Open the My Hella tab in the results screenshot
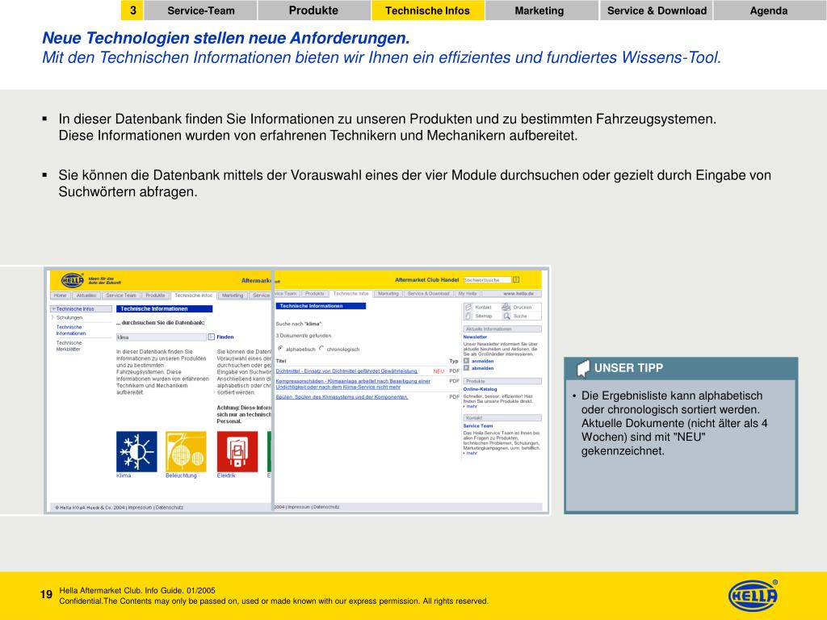827x620 pixels. (x=468, y=294)
